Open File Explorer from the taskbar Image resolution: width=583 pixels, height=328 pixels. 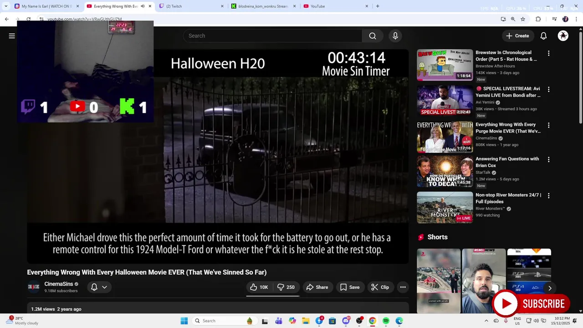click(x=306, y=321)
